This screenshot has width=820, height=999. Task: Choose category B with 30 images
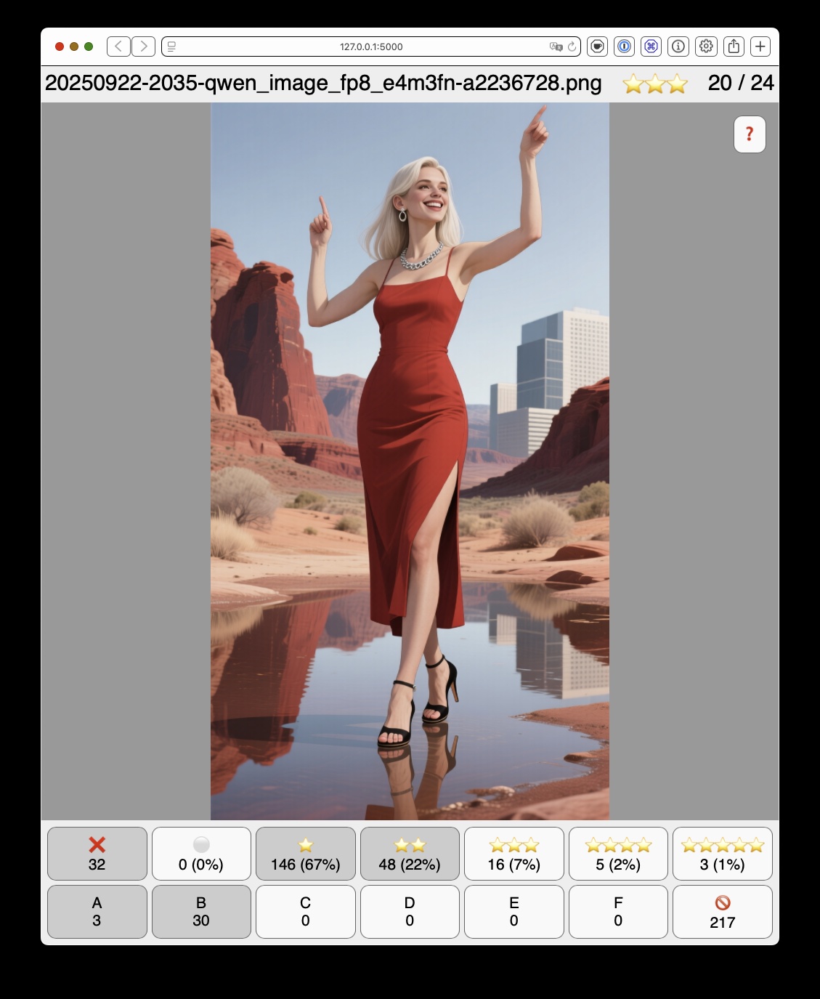pyautogui.click(x=201, y=911)
